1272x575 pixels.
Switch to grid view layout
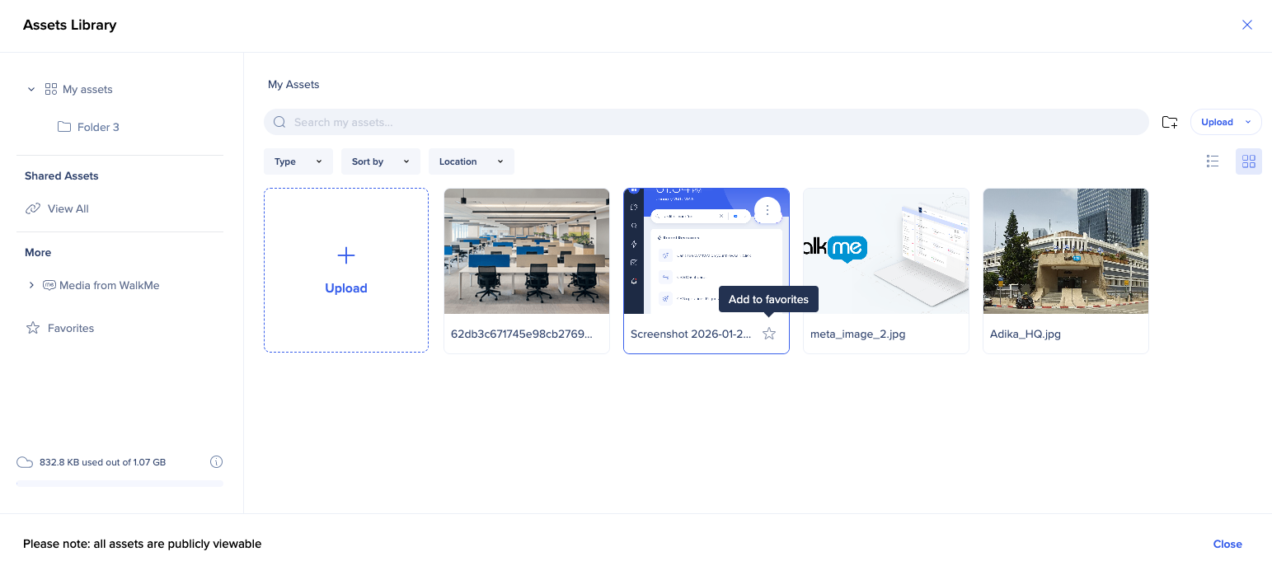pyautogui.click(x=1248, y=161)
